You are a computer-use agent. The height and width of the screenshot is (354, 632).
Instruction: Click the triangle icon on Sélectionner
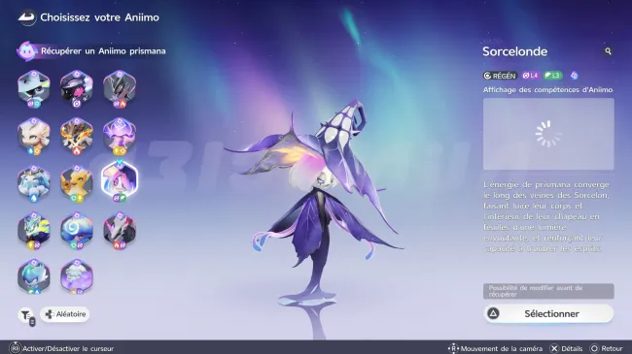493,314
